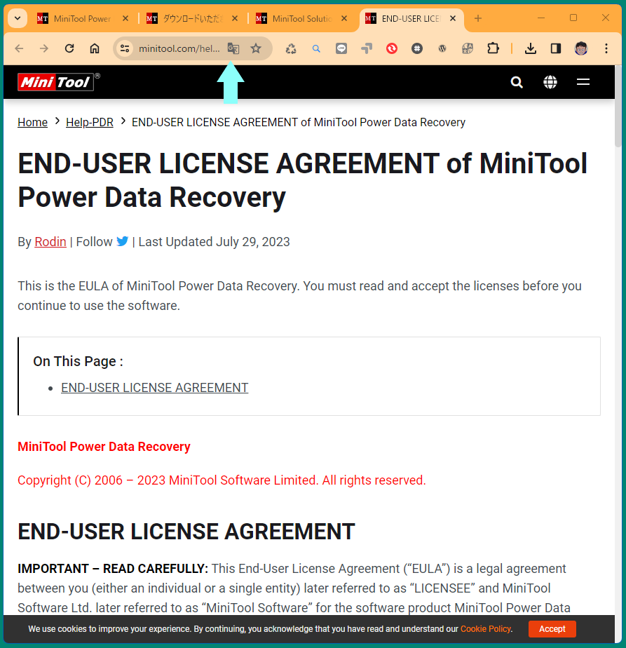Select the language globe icon in the site header
The width and height of the screenshot is (626, 648).
(x=550, y=82)
